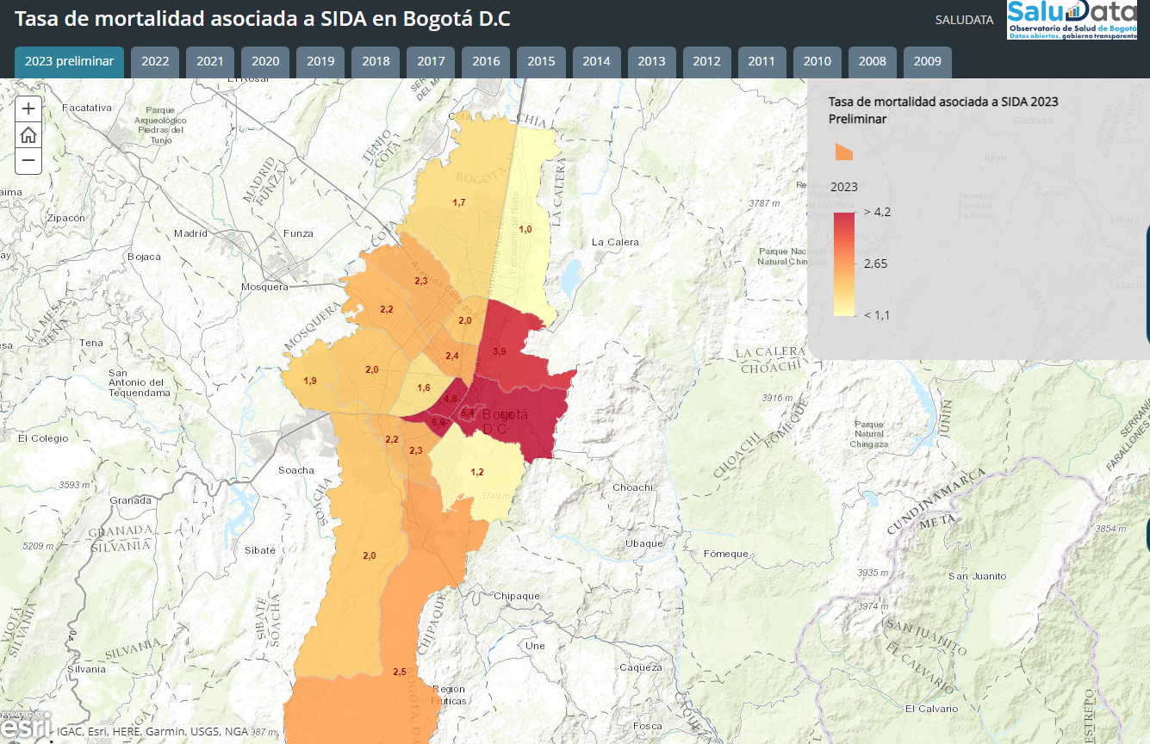Click the orange polygon legend symbol
Screen dimensions: 1150x744
pyautogui.click(x=843, y=152)
